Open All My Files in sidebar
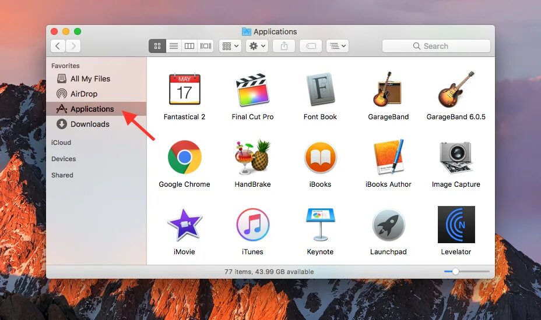This screenshot has width=541, height=320. [96, 79]
